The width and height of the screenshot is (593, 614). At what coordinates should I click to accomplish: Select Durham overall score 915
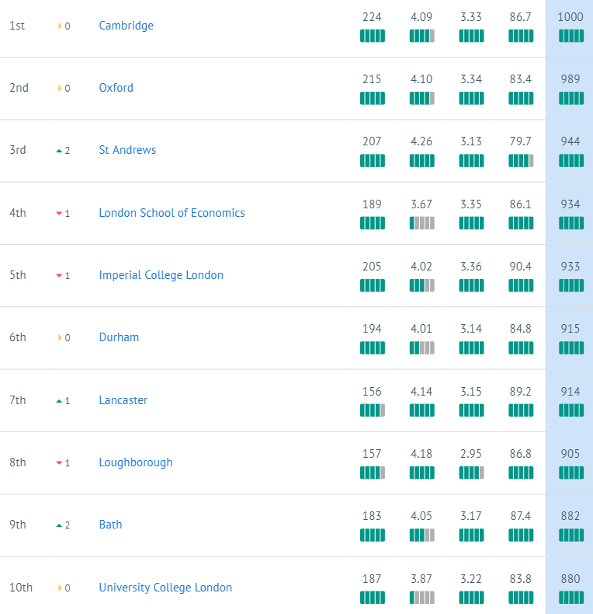pos(570,329)
